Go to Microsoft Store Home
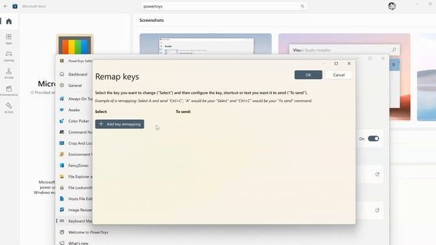Image resolution: width=436 pixels, height=245 pixels. pyautogui.click(x=9, y=21)
